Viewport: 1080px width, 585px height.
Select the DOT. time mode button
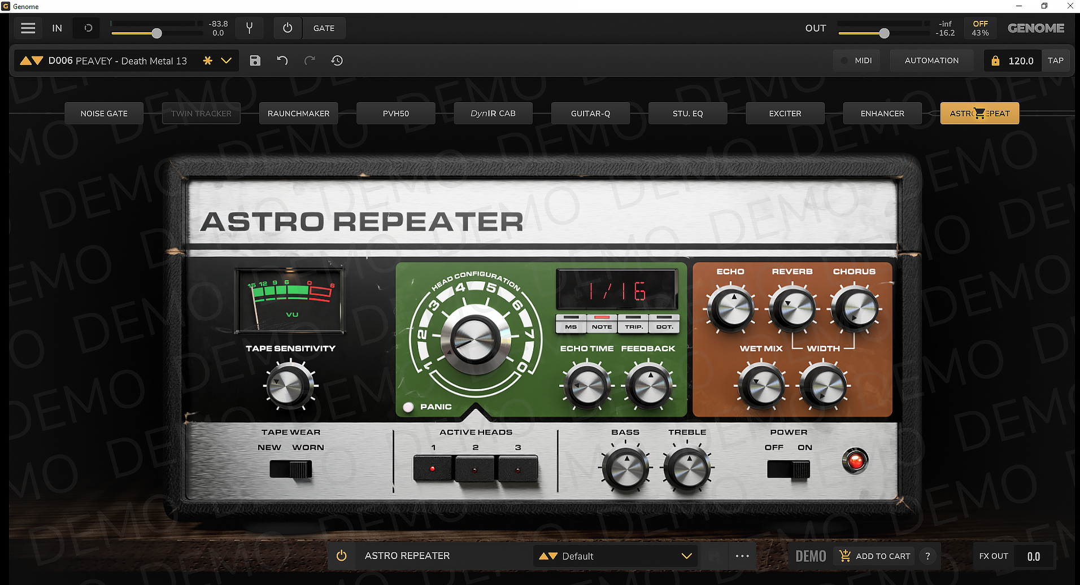tap(664, 324)
